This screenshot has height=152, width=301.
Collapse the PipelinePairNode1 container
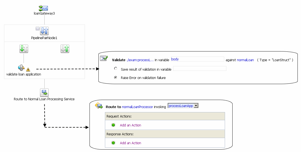pos(38,29)
